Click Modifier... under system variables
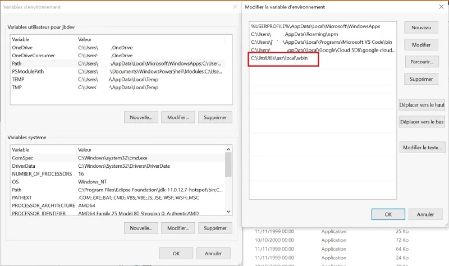Image resolution: width=449 pixels, height=266 pixels. [178, 228]
